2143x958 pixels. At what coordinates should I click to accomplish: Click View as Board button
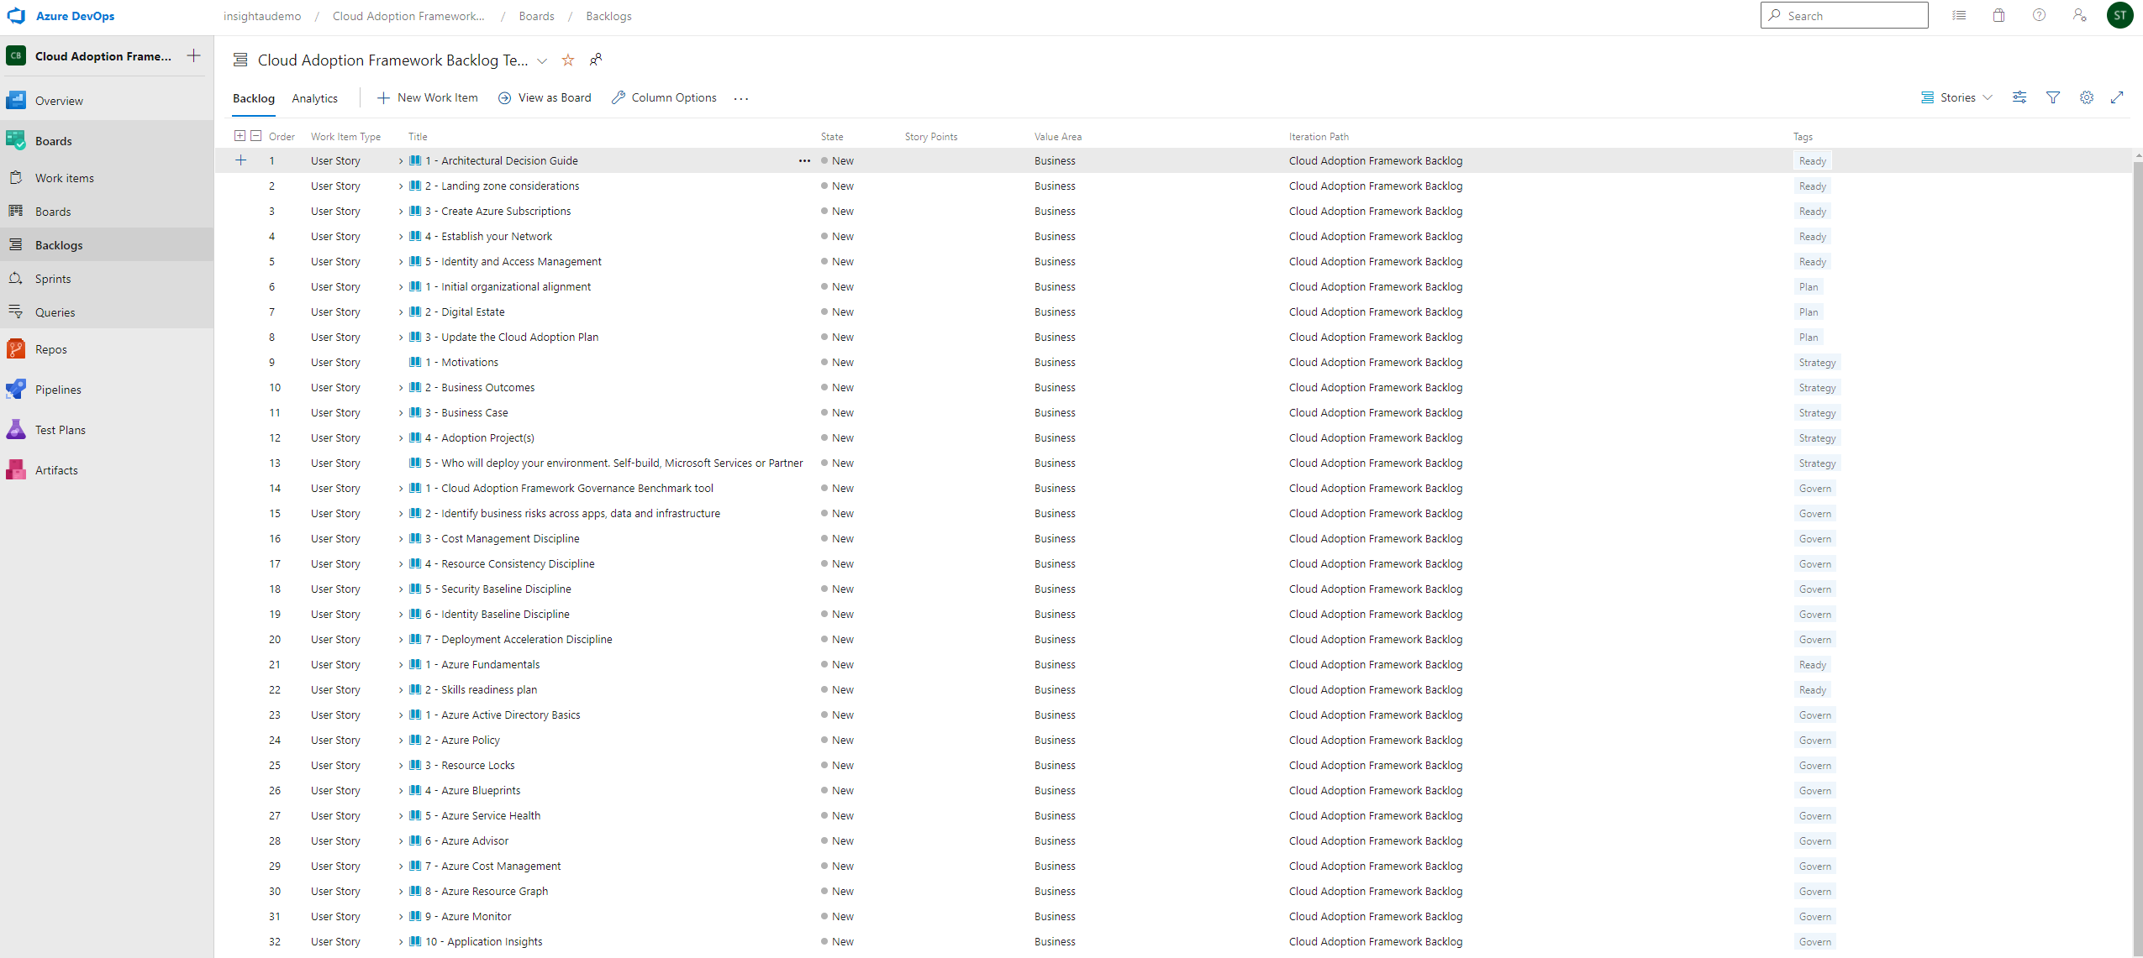pos(545,97)
